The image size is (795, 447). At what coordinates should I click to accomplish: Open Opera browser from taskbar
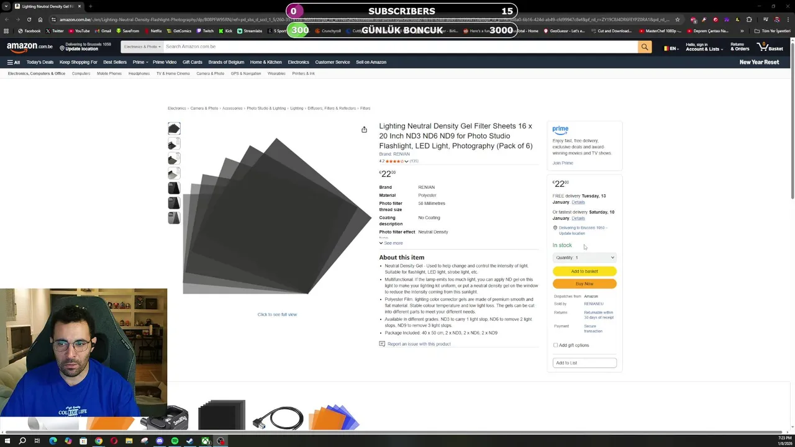click(x=114, y=441)
